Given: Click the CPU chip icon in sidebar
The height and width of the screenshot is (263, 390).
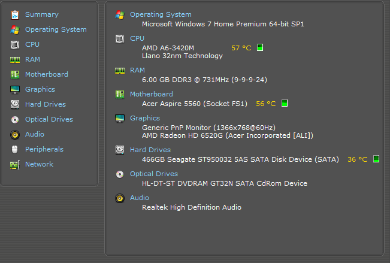Looking at the screenshot, I should point(15,44).
